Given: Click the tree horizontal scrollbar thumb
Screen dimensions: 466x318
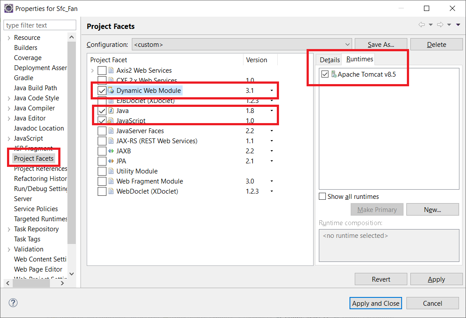Looking at the screenshot, I should coord(31,283).
